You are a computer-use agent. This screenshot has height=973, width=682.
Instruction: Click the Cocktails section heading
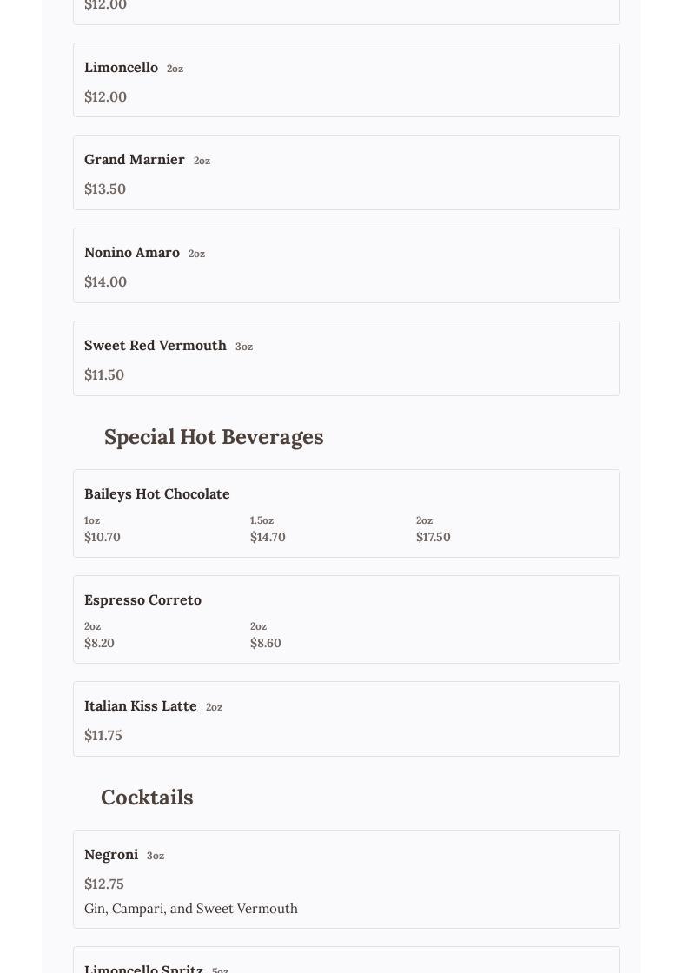tap(147, 798)
